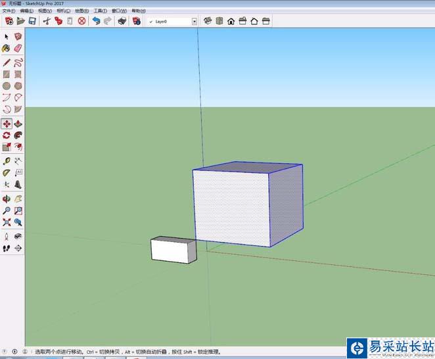Open a file using folder icon
This screenshot has height=359, width=435.
(x=21, y=21)
